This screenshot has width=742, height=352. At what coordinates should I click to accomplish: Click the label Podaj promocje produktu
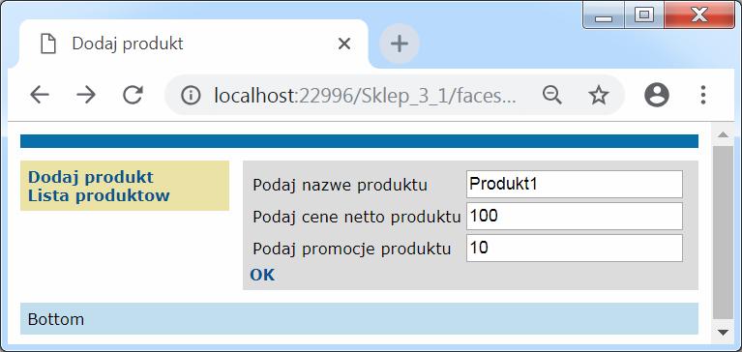pos(352,249)
